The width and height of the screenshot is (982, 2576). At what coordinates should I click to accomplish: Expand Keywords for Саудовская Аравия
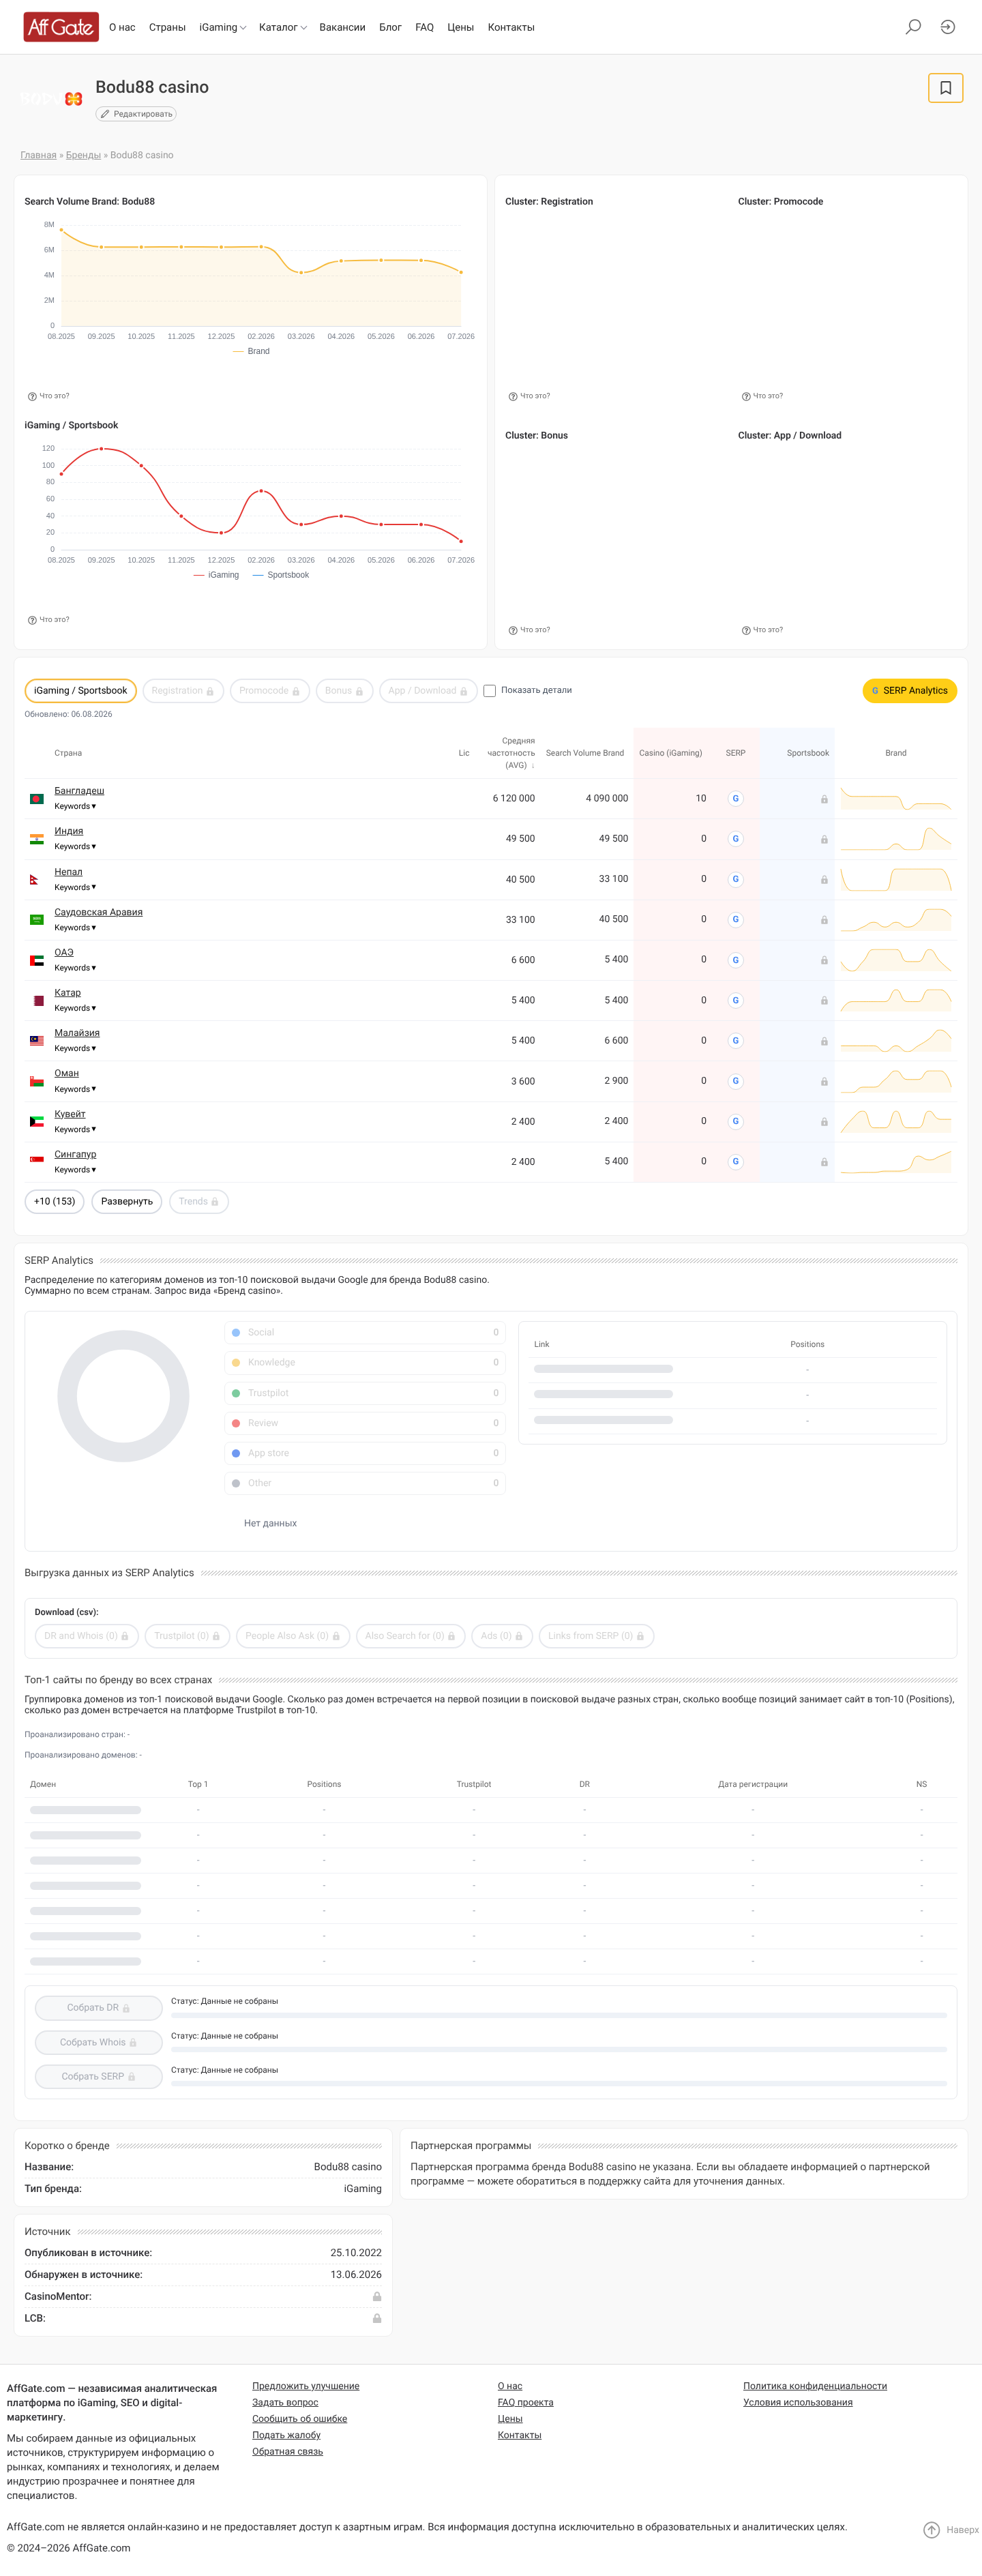pyautogui.click(x=75, y=928)
